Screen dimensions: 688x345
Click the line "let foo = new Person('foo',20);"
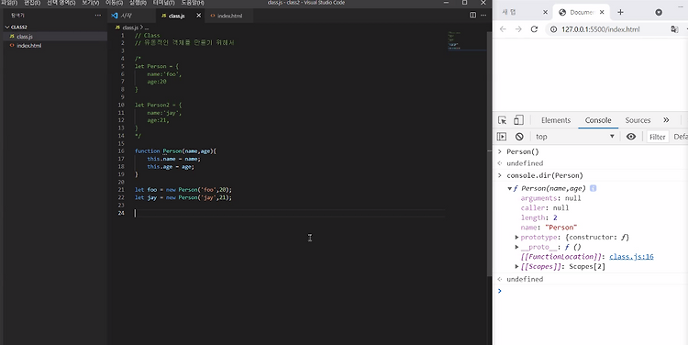(183, 190)
